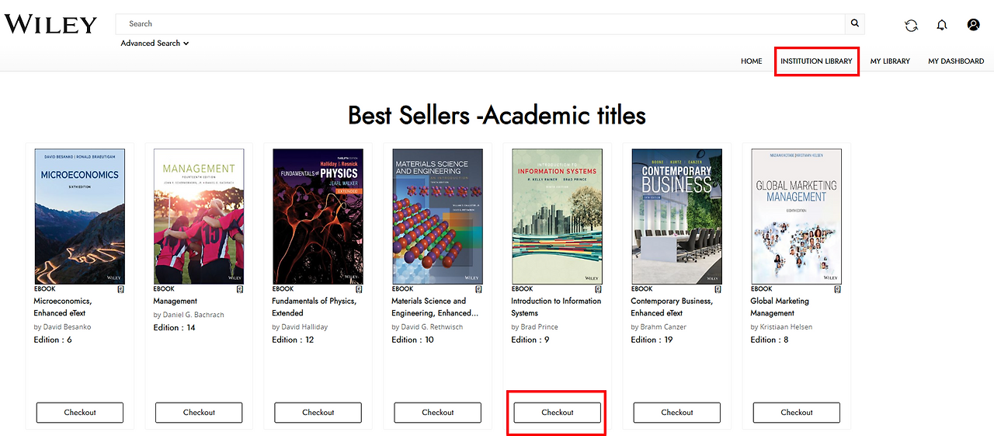Open the user account profile icon
The image size is (994, 436).
coord(973,25)
